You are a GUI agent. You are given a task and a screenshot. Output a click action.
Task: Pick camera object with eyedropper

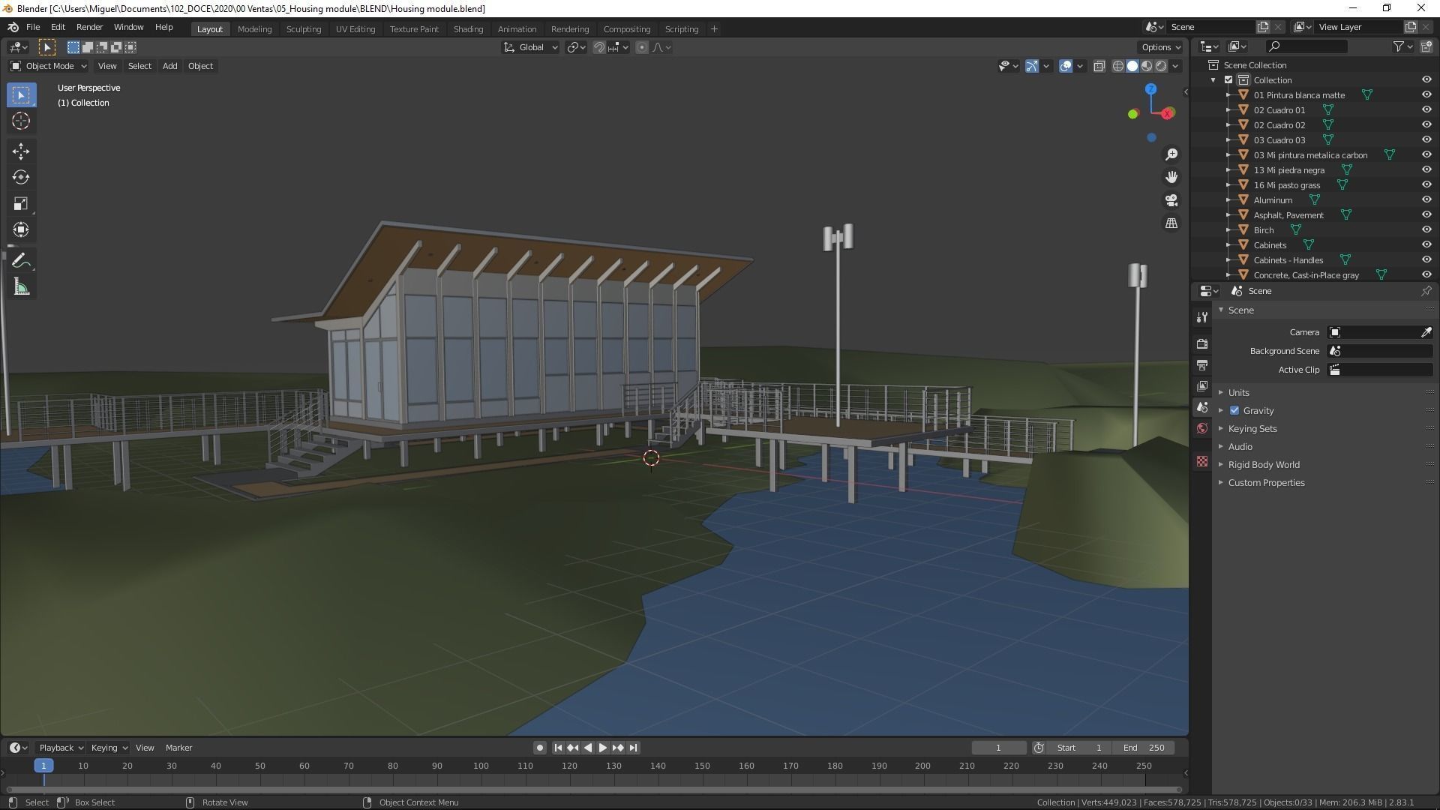point(1426,332)
